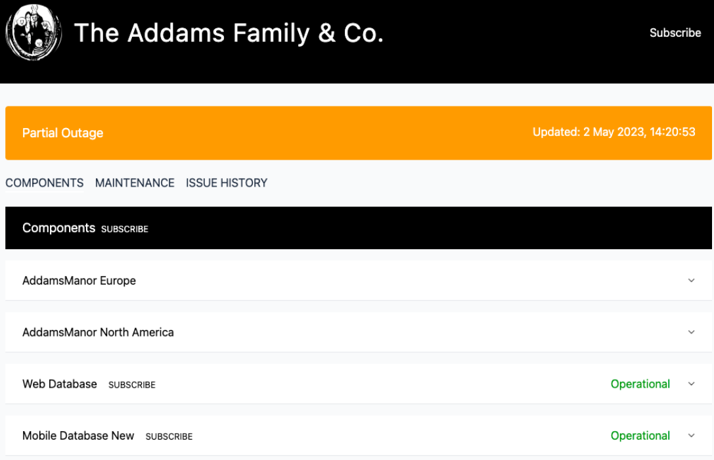The height and width of the screenshot is (460, 714).
Task: Click the AddamsManor Europe component name
Action: 79,281
